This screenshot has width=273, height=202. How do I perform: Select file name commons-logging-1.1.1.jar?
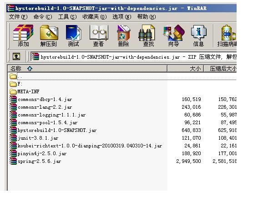coord(51,115)
